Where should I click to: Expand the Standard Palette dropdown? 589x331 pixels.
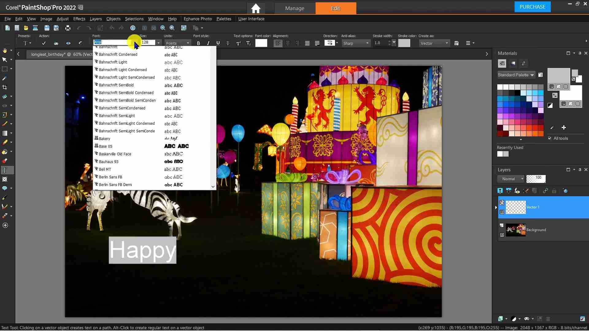pyautogui.click(x=533, y=75)
